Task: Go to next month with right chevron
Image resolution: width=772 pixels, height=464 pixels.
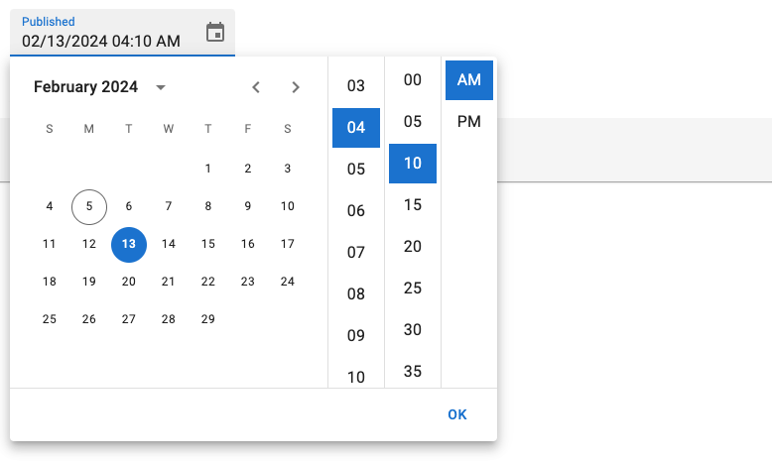Action: click(x=296, y=87)
